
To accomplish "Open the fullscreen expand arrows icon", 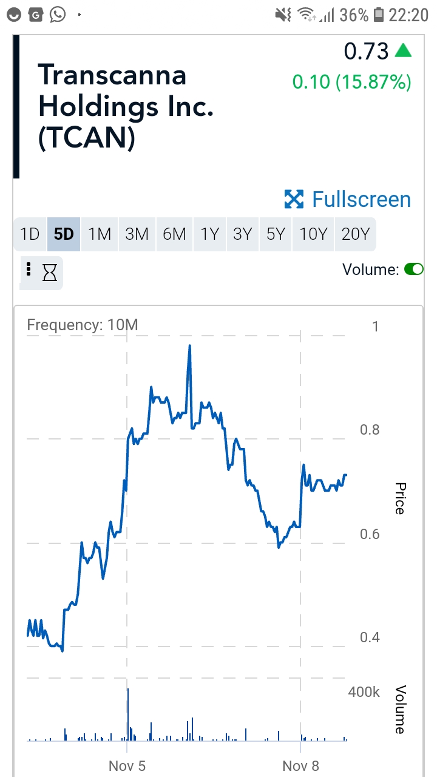I will [294, 199].
